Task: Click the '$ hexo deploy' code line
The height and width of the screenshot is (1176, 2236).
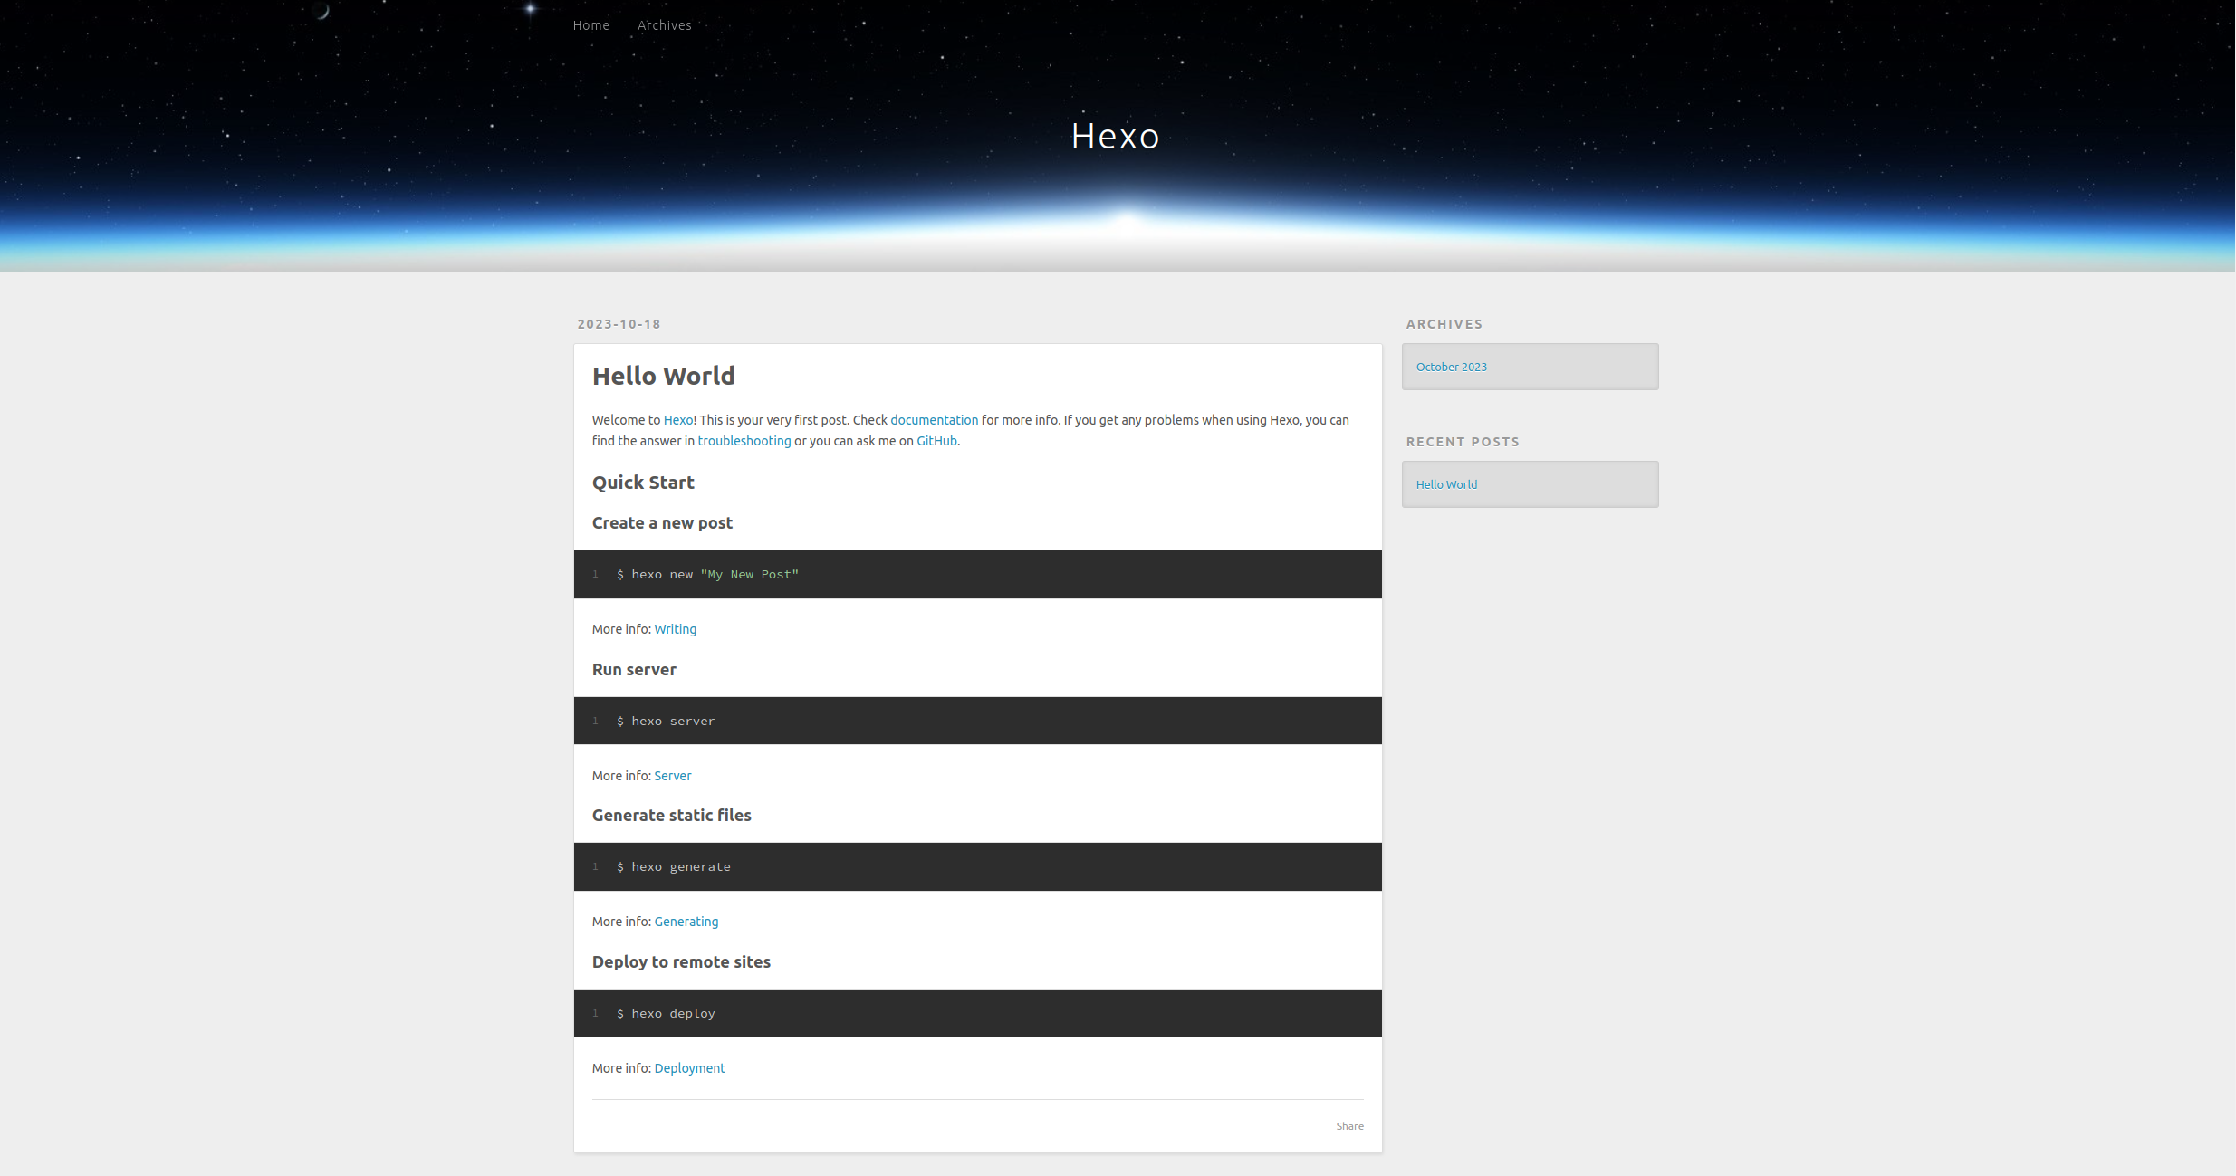Action: click(666, 1013)
